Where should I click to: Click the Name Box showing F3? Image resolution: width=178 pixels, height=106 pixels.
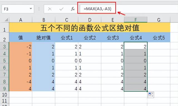(18, 9)
